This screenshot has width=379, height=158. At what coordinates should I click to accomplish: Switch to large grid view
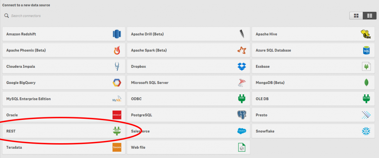[x=356, y=16]
